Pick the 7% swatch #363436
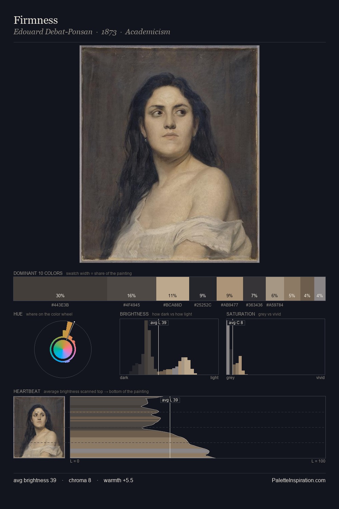The image size is (339, 509). [255, 289]
